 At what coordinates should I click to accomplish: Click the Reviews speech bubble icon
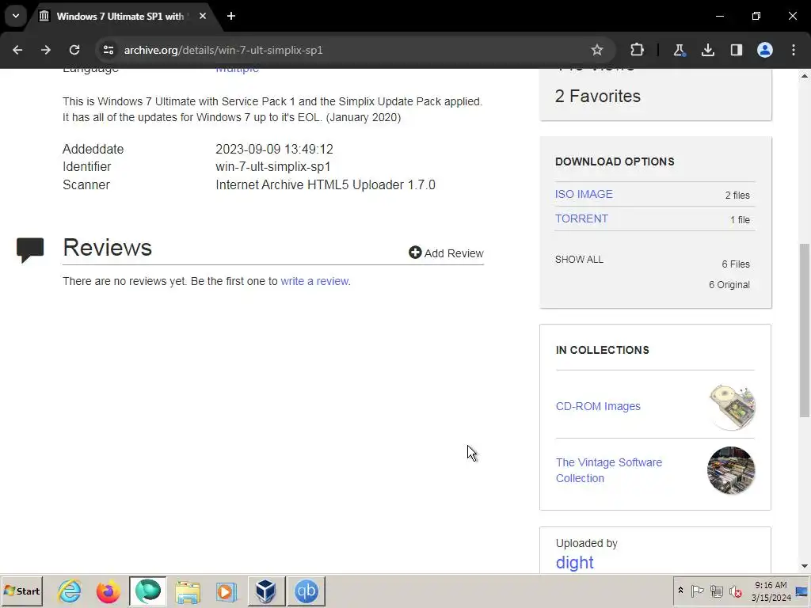tap(30, 250)
